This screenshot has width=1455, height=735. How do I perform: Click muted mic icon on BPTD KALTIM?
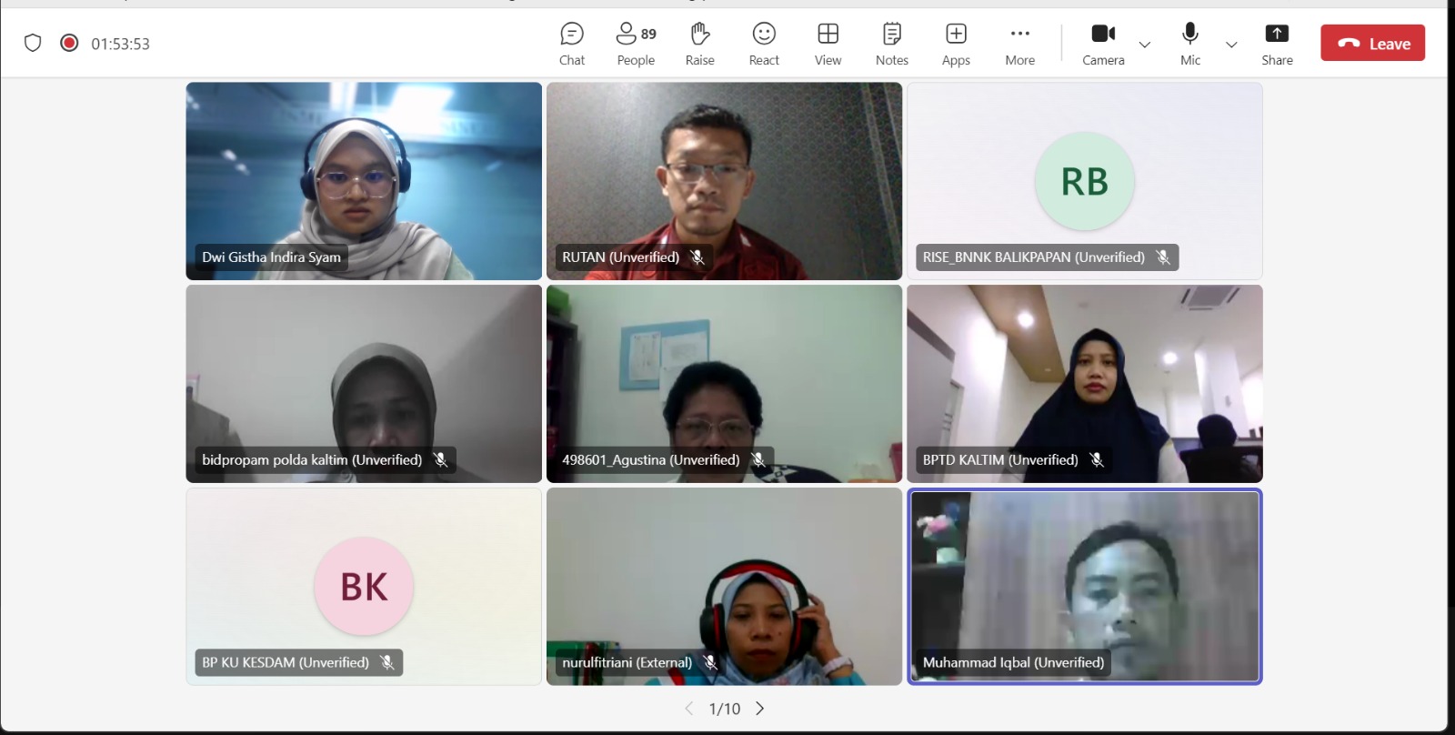1096,460
